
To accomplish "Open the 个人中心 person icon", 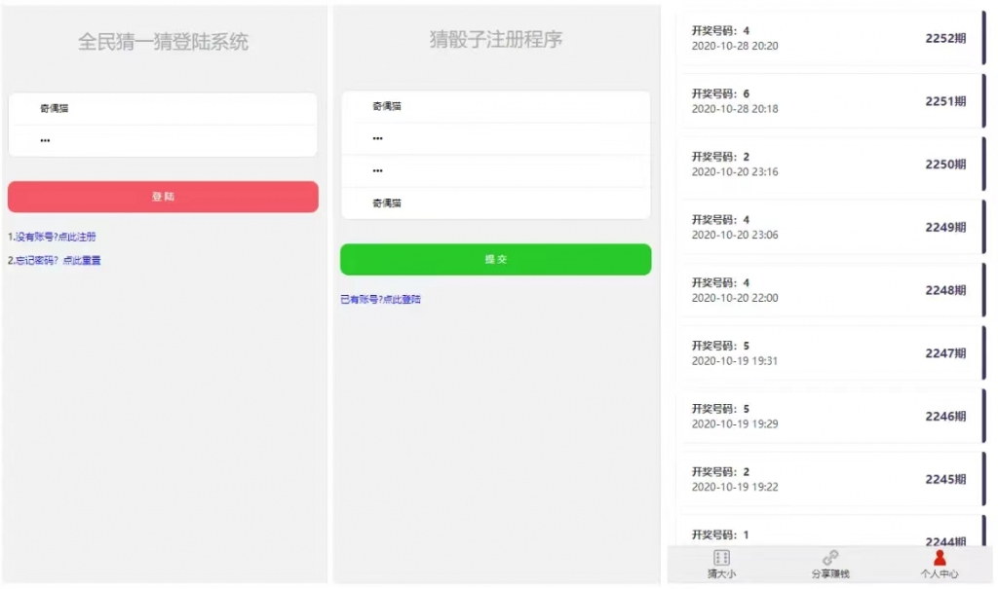I will [940, 558].
